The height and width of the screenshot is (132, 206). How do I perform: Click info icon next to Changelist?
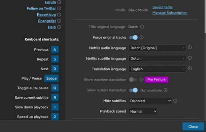[59, 21]
